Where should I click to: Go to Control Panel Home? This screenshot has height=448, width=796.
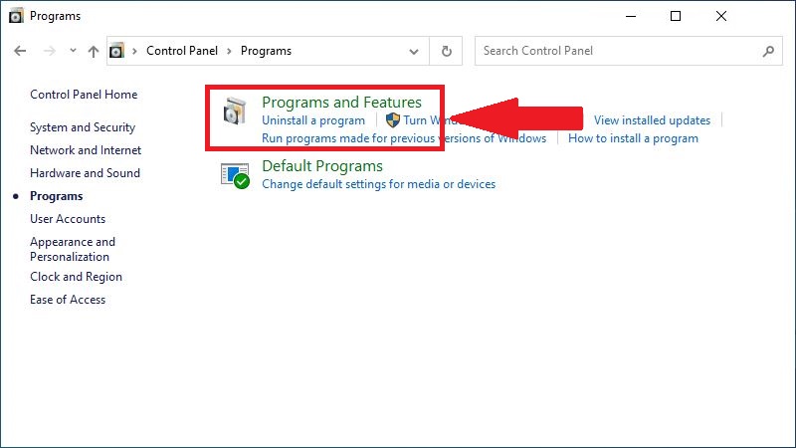tap(84, 95)
